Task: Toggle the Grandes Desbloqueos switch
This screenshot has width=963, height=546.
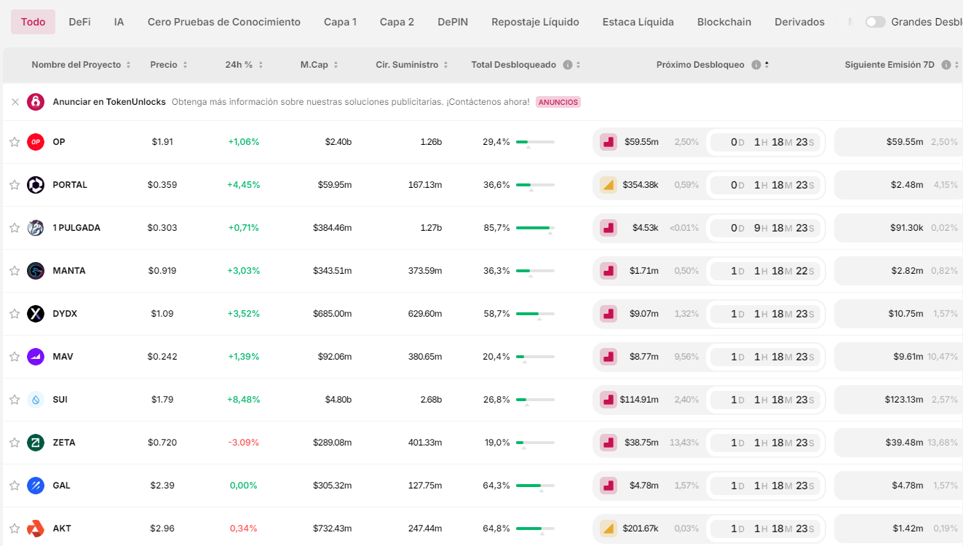Action: click(876, 22)
